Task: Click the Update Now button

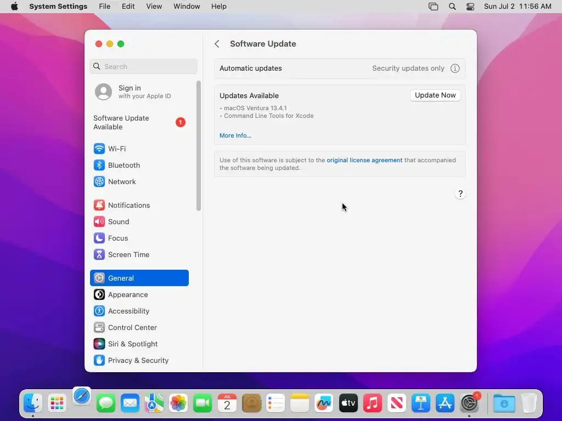Action: click(435, 95)
